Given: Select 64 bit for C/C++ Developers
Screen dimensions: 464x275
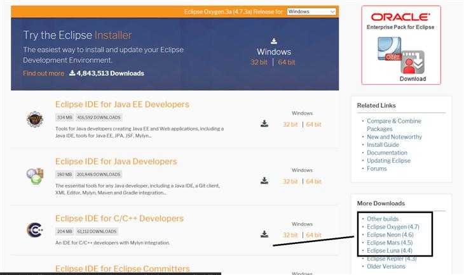Looking at the screenshot, I should coord(313,235).
